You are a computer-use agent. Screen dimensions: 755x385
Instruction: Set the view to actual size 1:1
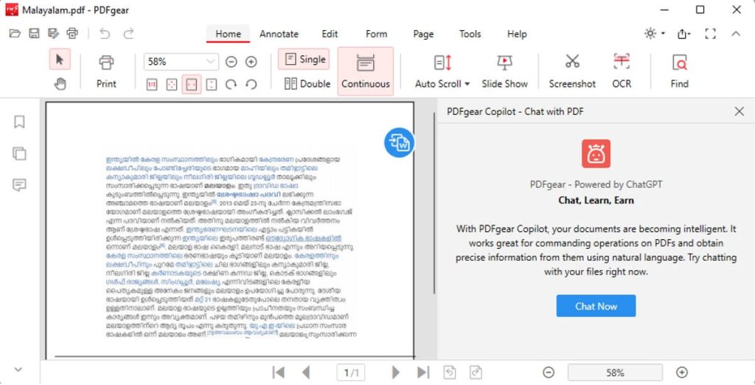[152, 85]
